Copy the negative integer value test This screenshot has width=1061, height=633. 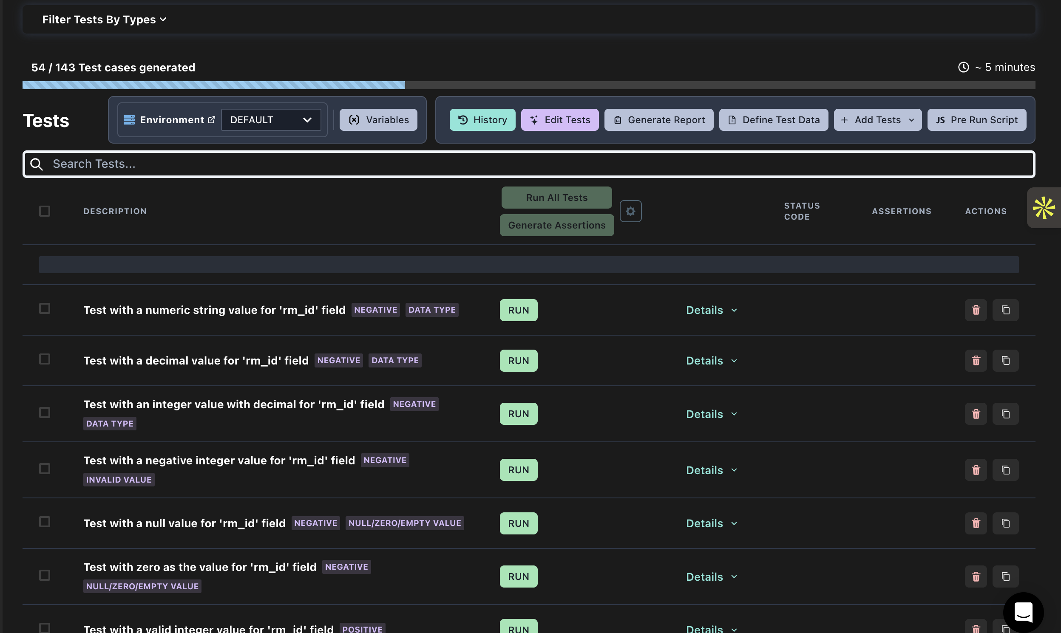click(1005, 470)
